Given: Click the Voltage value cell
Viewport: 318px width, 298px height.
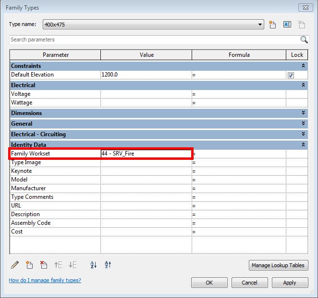Looking at the screenshot, I should pos(146,94).
